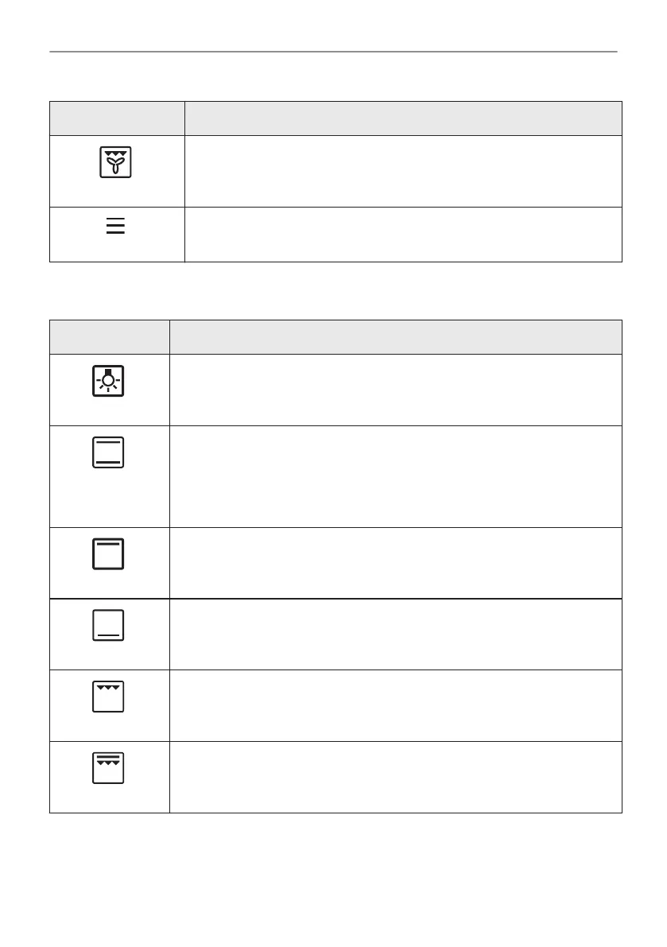
Task: Click the upper table's gray wide header cell
Action: (x=403, y=118)
